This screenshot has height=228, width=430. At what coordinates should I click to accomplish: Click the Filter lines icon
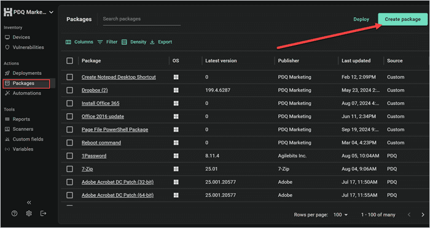tap(100, 42)
